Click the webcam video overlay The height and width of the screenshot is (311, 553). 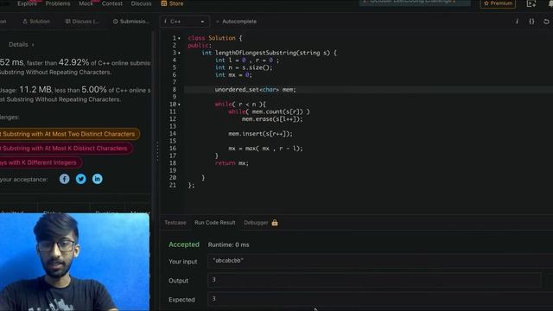pos(74,262)
